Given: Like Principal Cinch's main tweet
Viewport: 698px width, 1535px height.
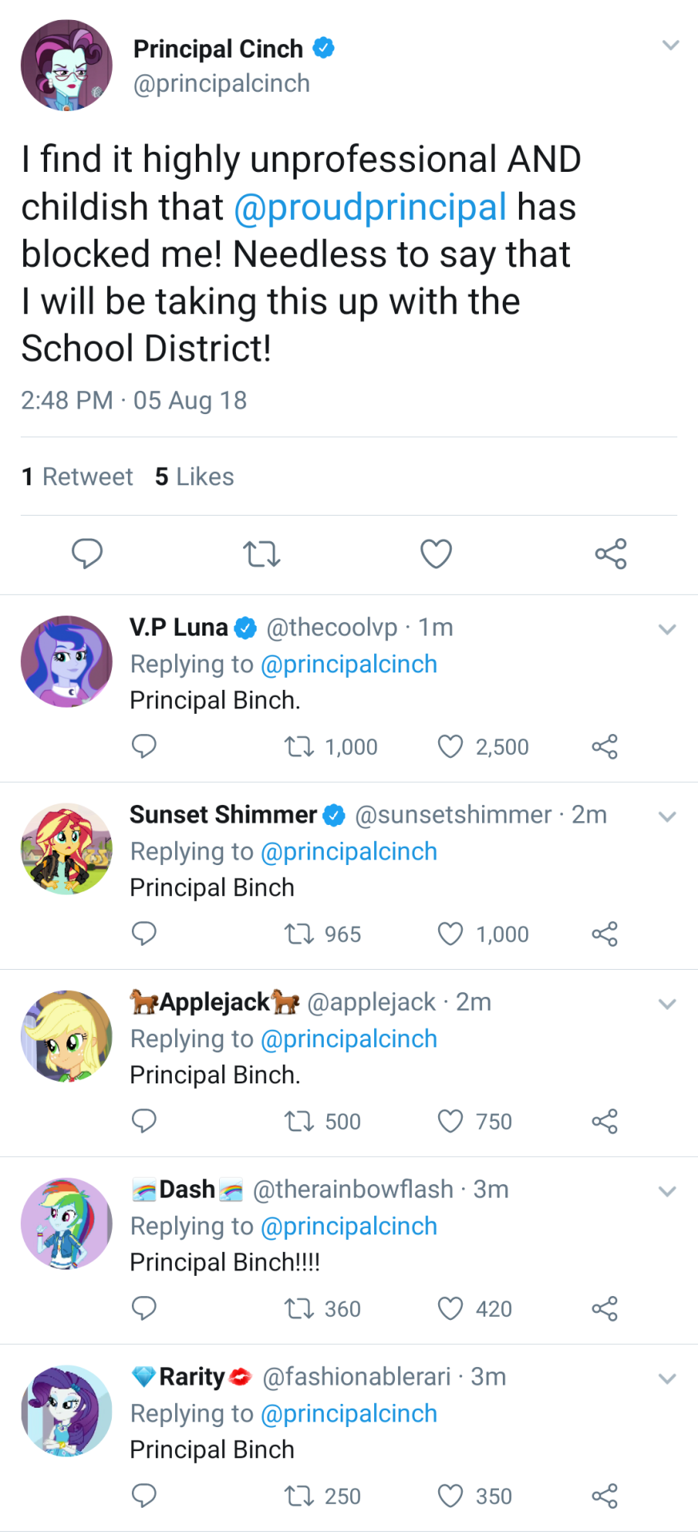Looking at the screenshot, I should 436,553.
